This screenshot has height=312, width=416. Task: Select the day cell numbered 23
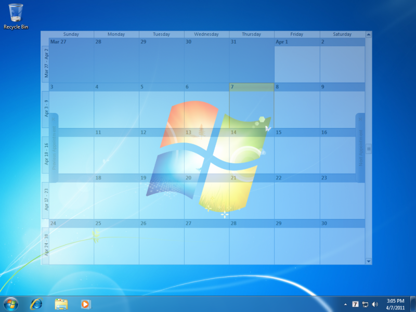[x=342, y=197]
